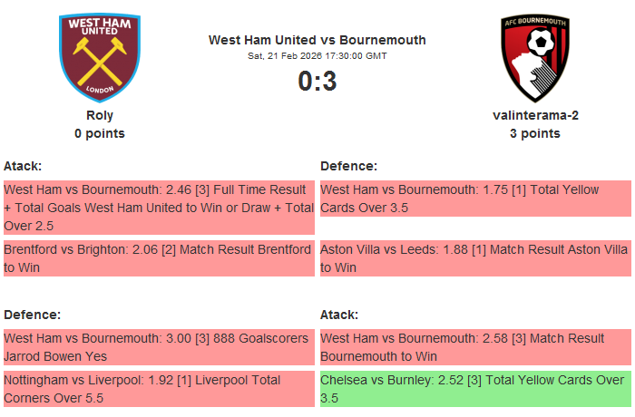Click the 0:3 match score

point(317,82)
